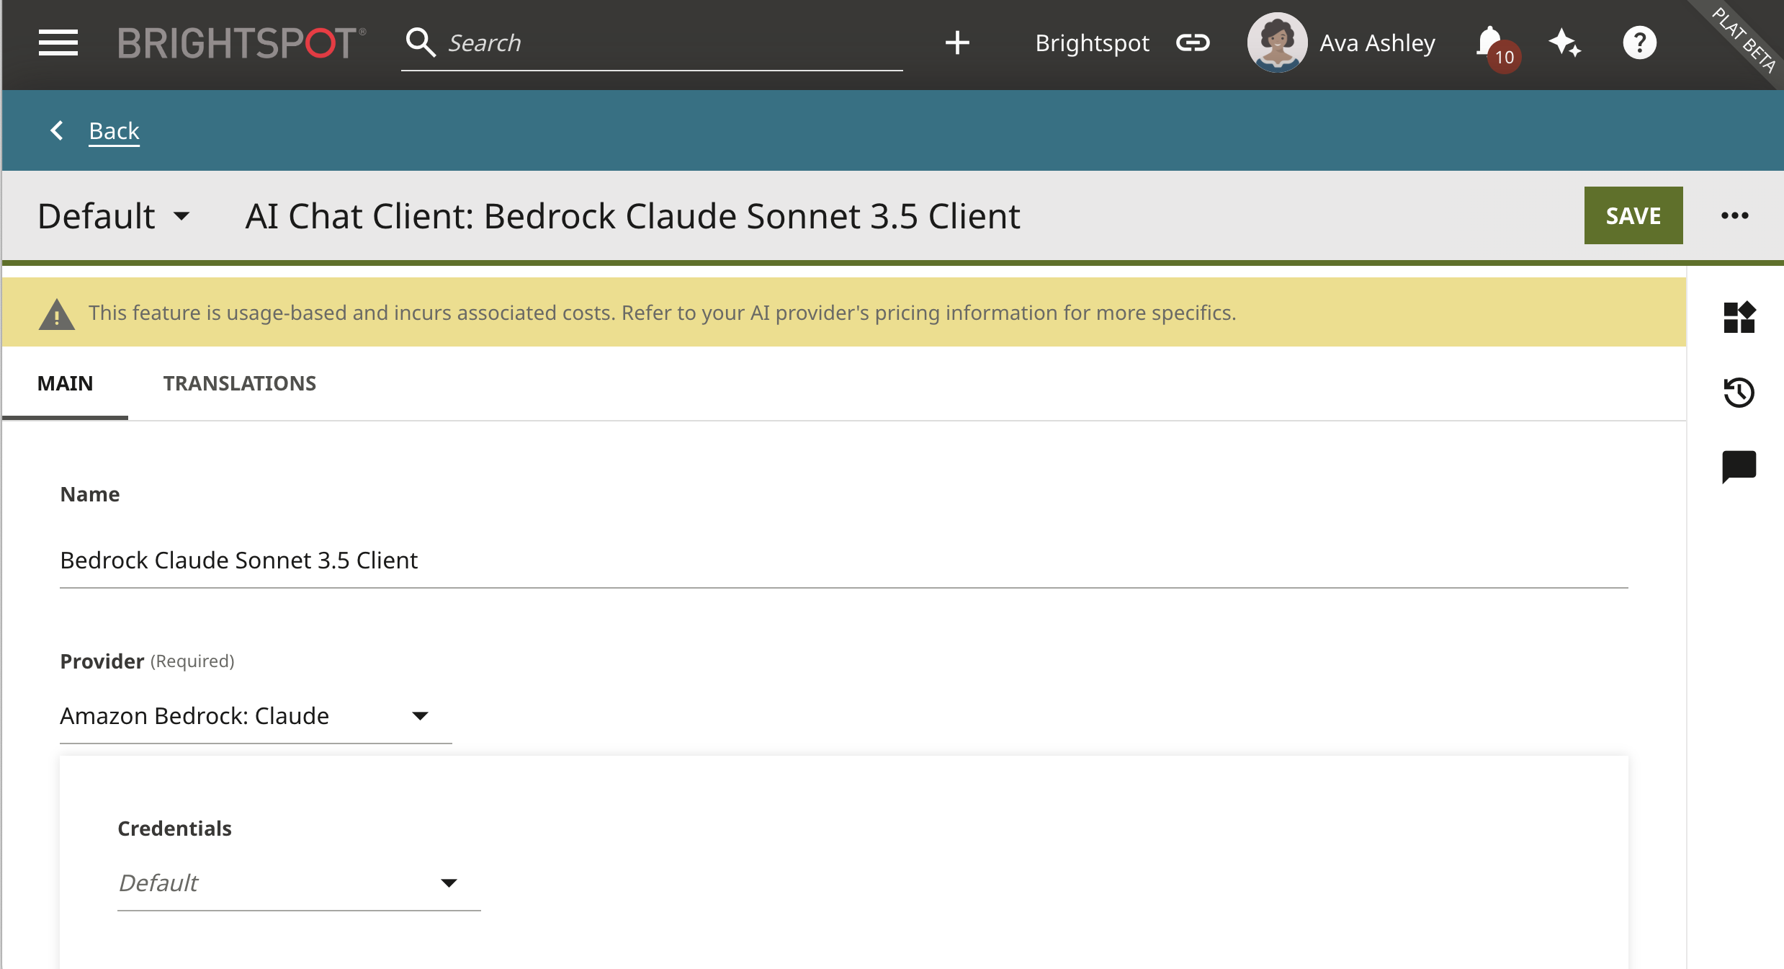Viewport: 1784px width, 969px height.
Task: Click the link chain icon
Action: (1193, 43)
